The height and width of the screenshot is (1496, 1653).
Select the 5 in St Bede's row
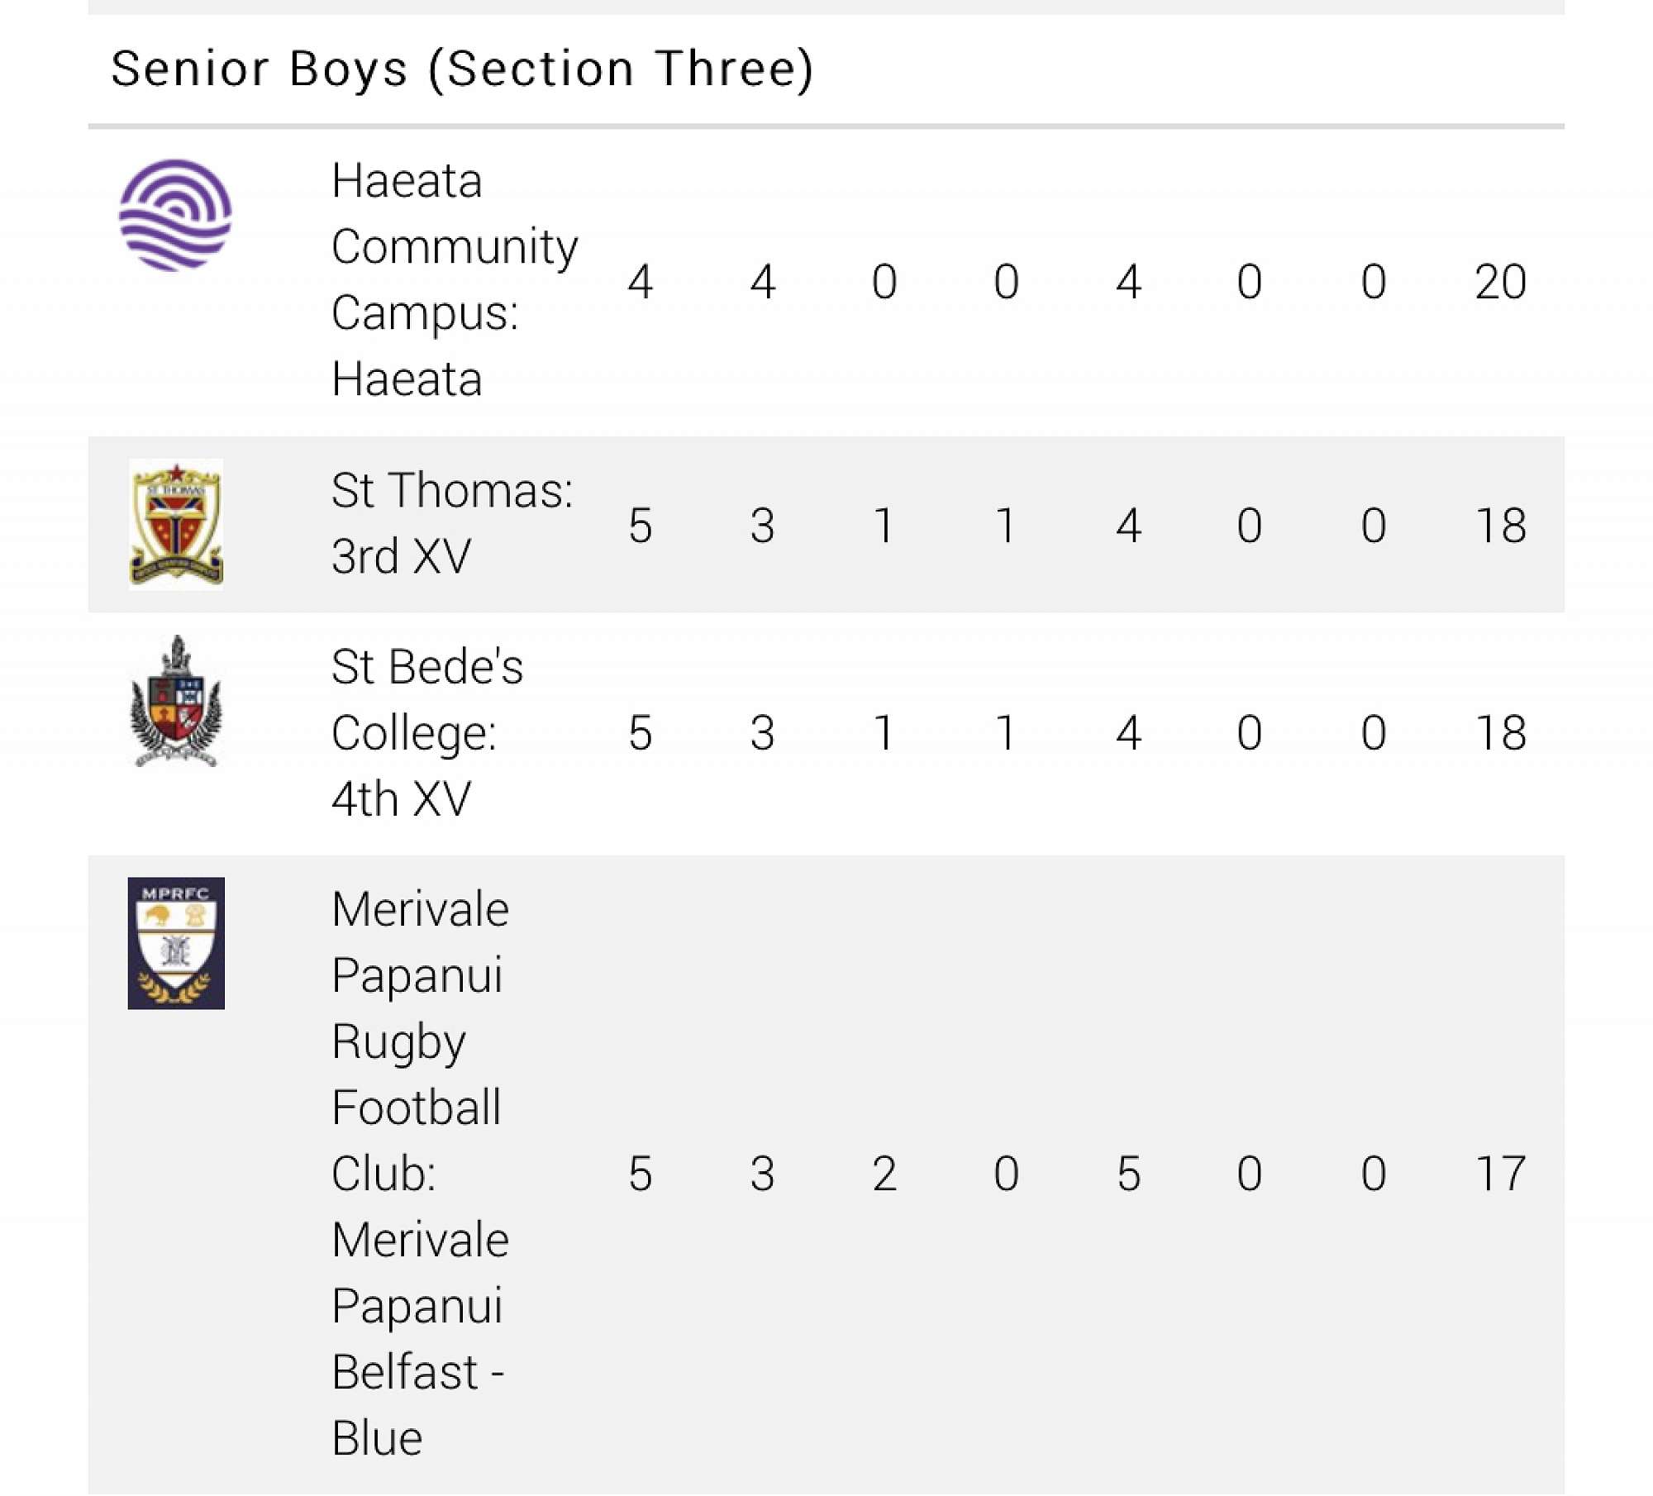(x=641, y=733)
